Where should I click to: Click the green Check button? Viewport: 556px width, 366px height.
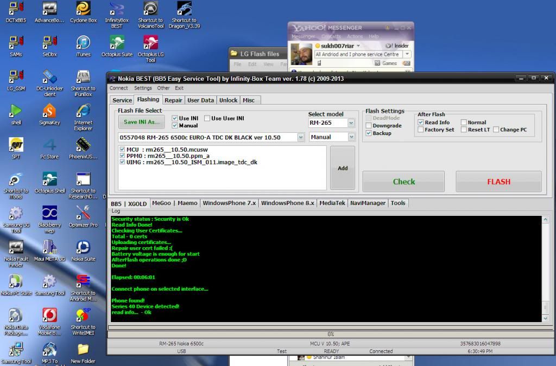[x=403, y=182]
